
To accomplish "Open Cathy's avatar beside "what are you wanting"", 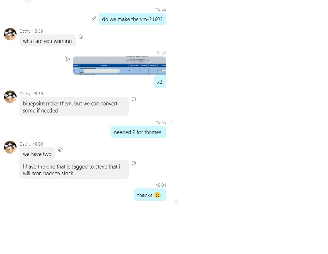I will pyautogui.click(x=10, y=34).
